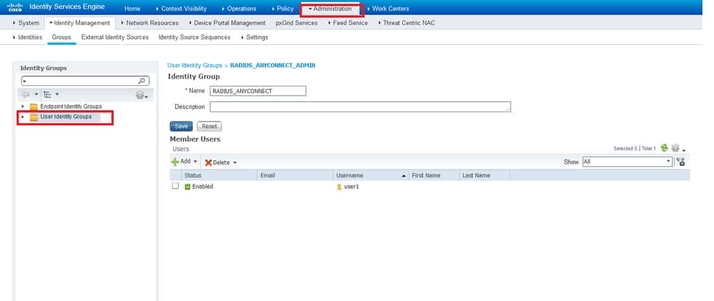Image resolution: width=714 pixels, height=301 pixels.
Task: Click the 'Selected 0 | Total 1' counter
Action: pos(635,149)
